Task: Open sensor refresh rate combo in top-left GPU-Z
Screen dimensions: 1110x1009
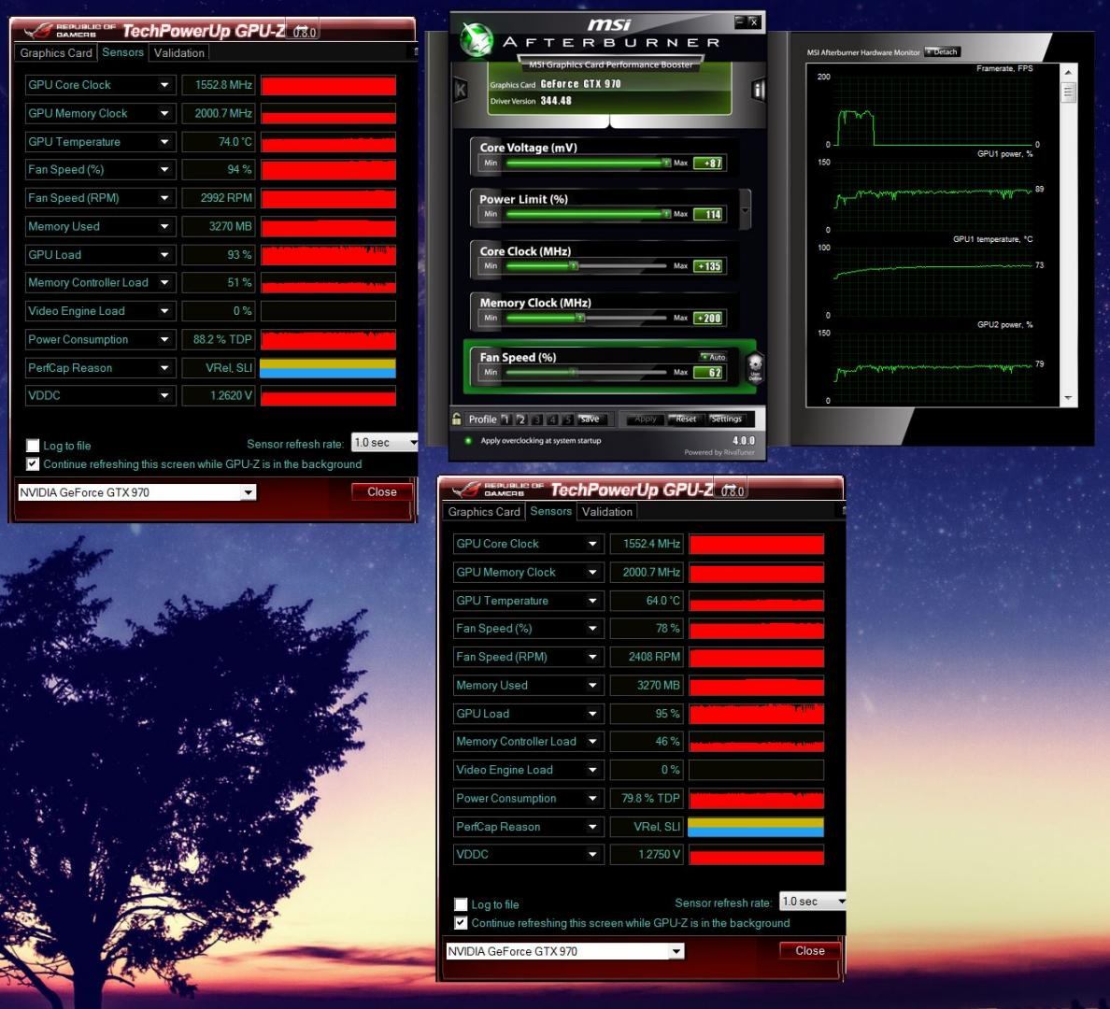Action: point(384,443)
